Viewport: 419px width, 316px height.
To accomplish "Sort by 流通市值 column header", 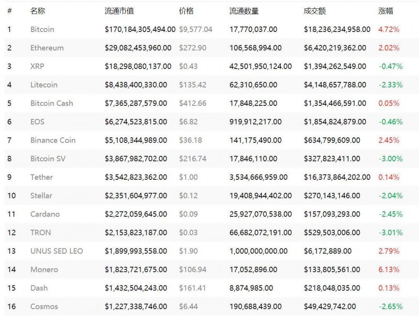I will tap(119, 10).
